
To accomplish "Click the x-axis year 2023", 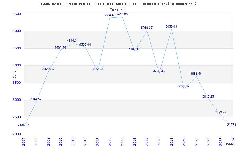I will (221, 142).
